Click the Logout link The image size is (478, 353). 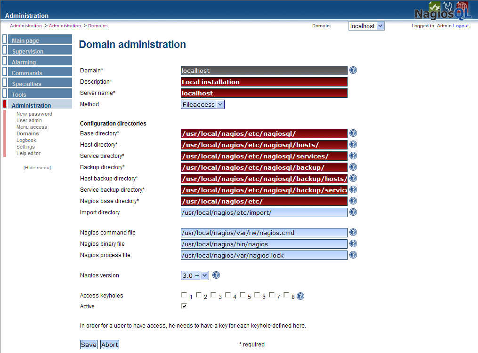pos(461,26)
